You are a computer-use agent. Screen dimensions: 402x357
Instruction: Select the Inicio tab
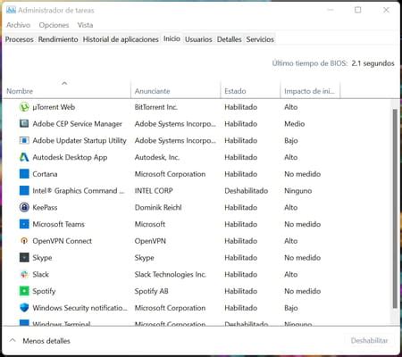tap(172, 38)
